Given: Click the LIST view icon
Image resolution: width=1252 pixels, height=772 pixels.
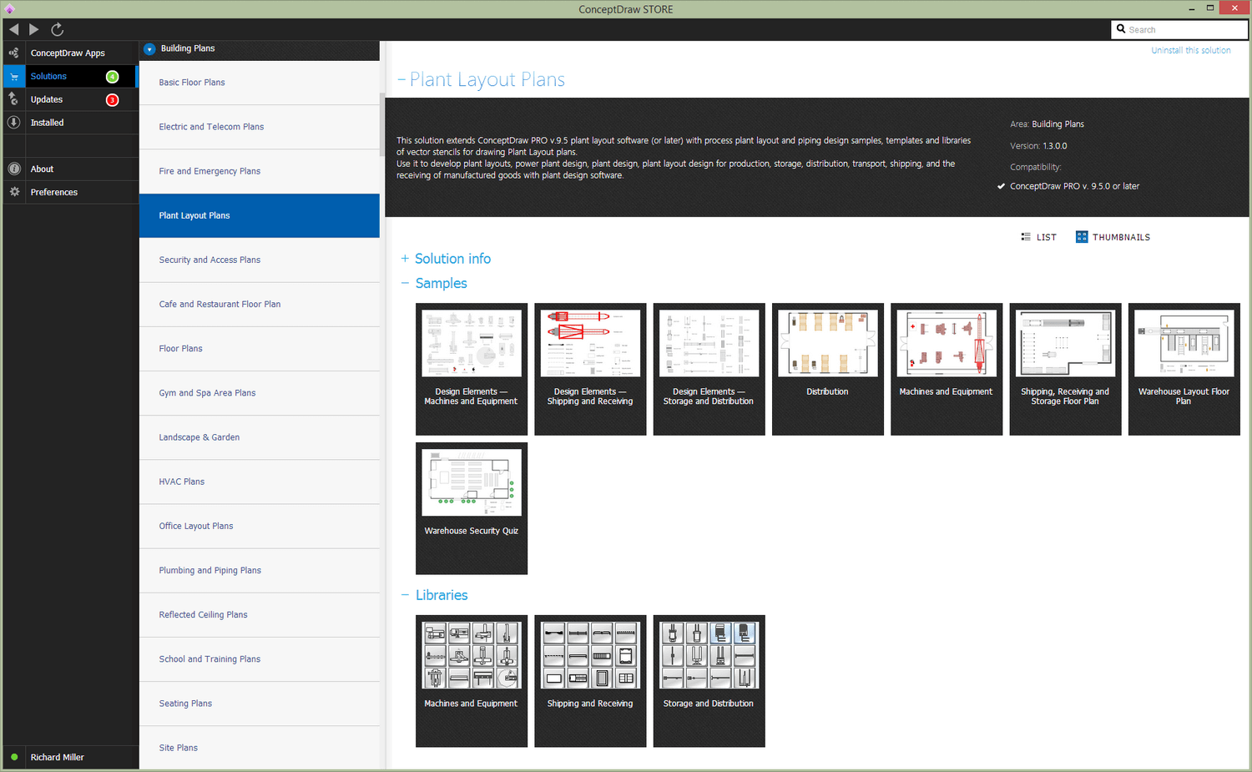Looking at the screenshot, I should (1026, 237).
